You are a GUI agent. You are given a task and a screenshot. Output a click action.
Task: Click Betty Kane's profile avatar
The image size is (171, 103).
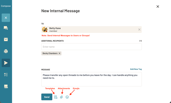coord(45,30)
